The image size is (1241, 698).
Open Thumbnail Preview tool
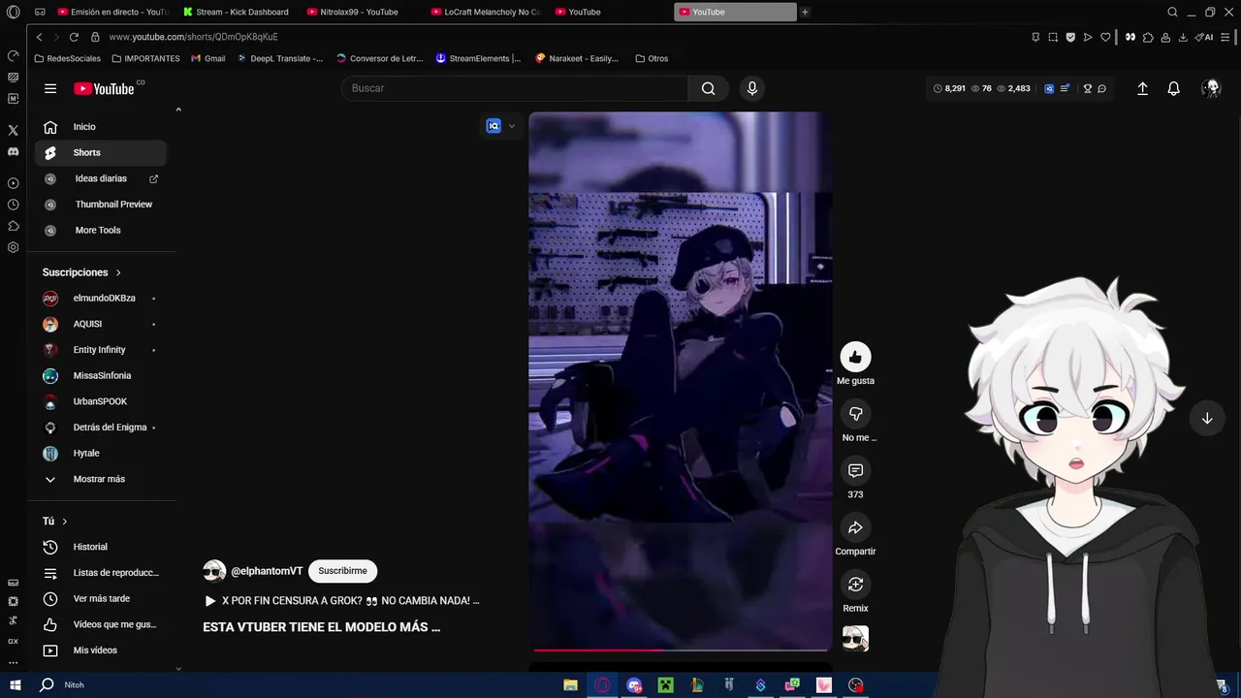tap(101, 205)
